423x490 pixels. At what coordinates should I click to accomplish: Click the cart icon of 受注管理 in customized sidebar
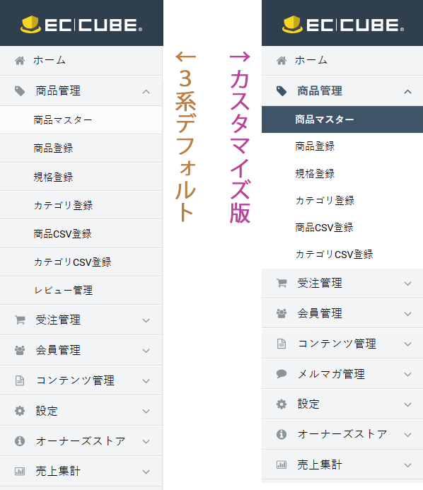pyautogui.click(x=282, y=283)
